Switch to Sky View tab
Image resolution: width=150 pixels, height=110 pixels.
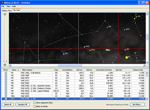(x=17, y=10)
